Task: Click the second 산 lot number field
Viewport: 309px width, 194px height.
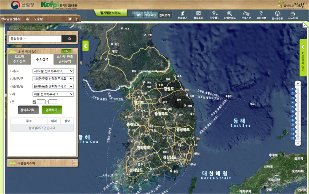Action: click(53, 102)
